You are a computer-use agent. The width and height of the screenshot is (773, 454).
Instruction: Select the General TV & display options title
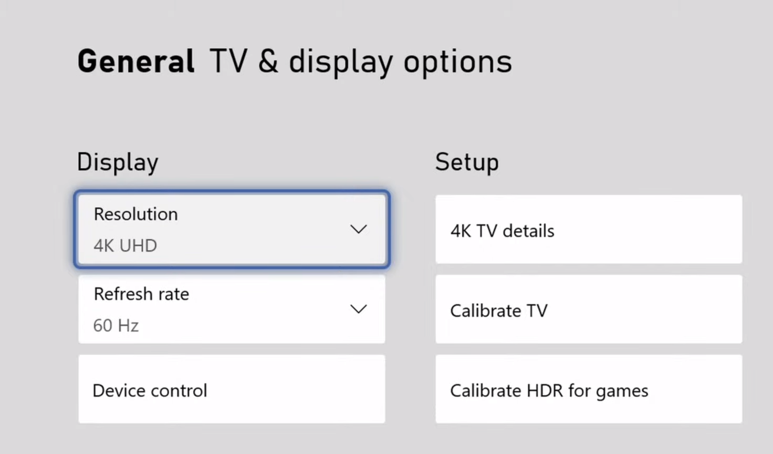[x=294, y=61]
